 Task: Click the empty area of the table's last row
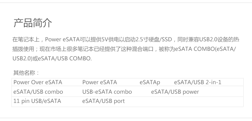click(x=183, y=102)
